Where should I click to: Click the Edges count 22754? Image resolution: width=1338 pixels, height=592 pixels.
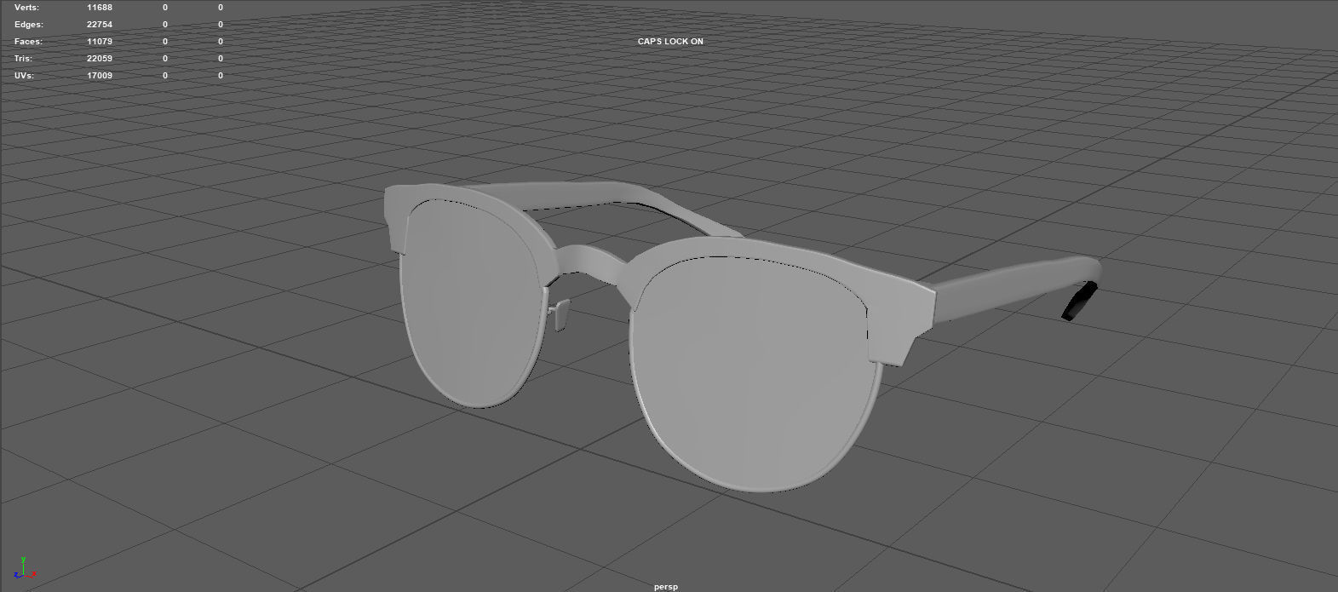(99, 24)
